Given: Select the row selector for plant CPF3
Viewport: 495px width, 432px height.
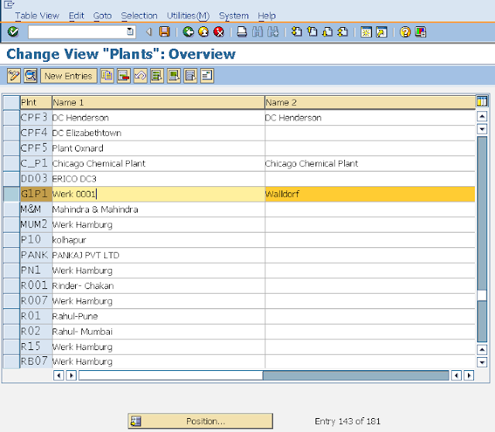Looking at the screenshot, I should pos(12,117).
